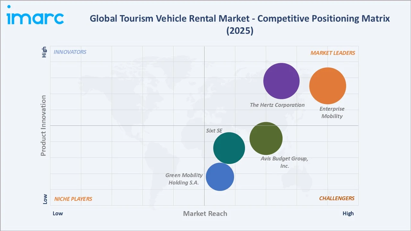Click the 'Low' label under horizontal axis
Image resolution: width=411 pixels, height=231 pixels.
tap(58, 213)
